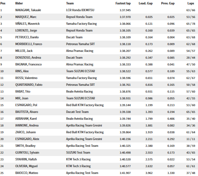Click LCR Honda IDEMITSU team name
This screenshot has width=198, height=176.
80,10
